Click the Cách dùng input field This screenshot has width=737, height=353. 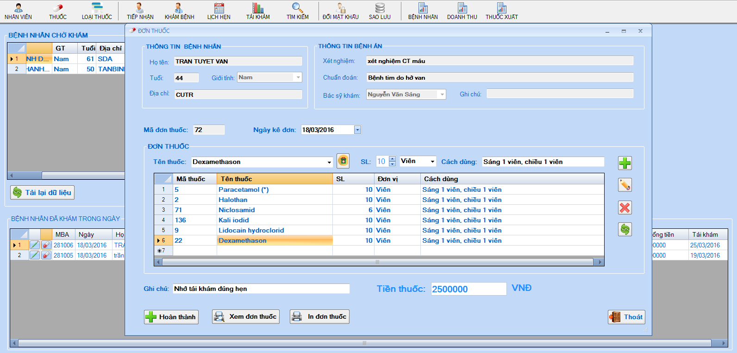543,162
